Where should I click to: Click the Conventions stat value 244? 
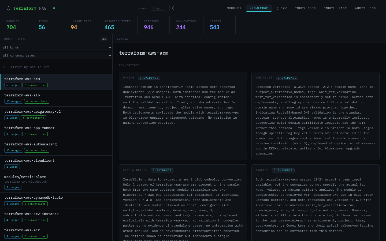coord(181,27)
